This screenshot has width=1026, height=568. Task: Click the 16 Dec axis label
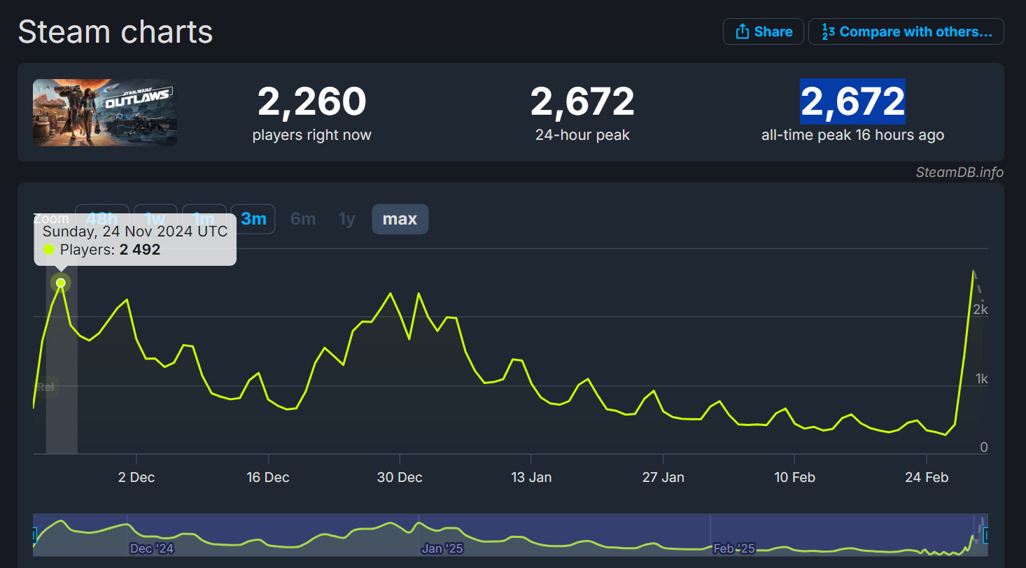pos(268,478)
